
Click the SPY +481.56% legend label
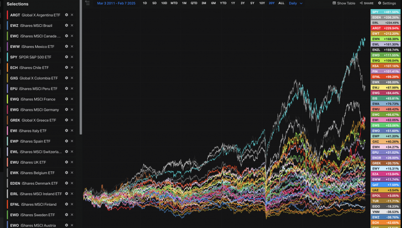385,12
